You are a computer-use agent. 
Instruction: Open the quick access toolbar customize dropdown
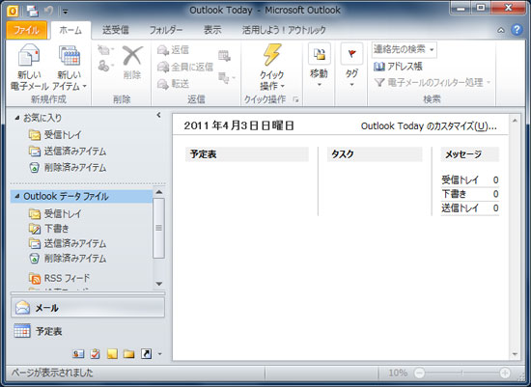click(x=66, y=12)
